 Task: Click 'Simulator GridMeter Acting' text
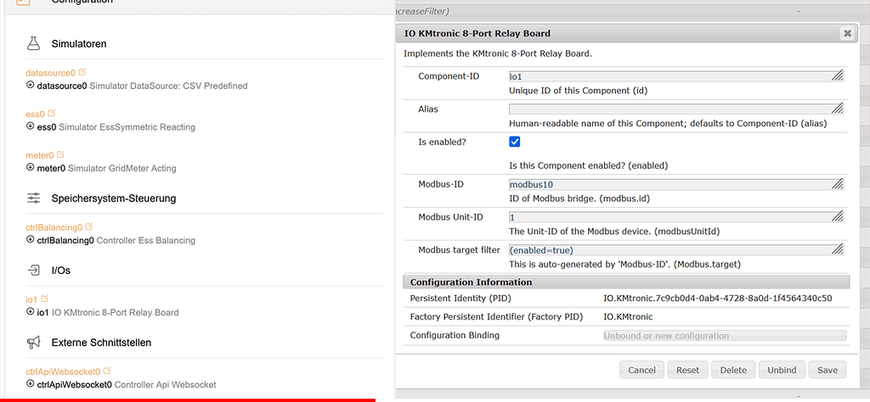pos(122,168)
